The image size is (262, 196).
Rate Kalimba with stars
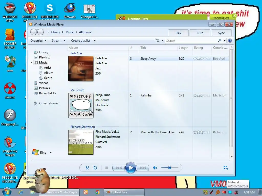click(202, 95)
